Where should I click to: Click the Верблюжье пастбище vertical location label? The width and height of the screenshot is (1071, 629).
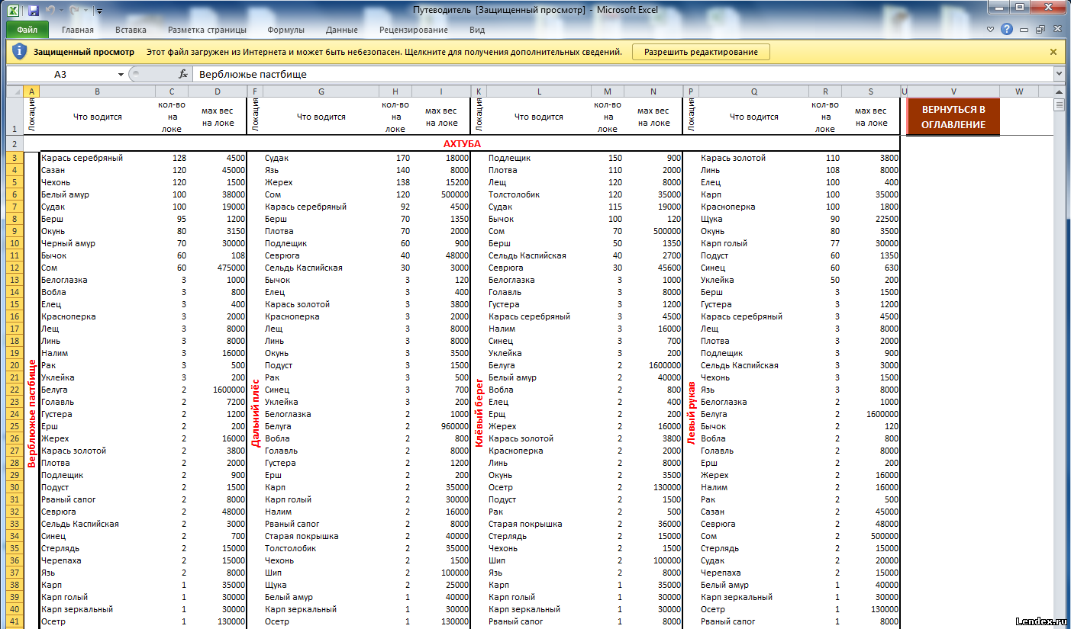click(x=31, y=412)
